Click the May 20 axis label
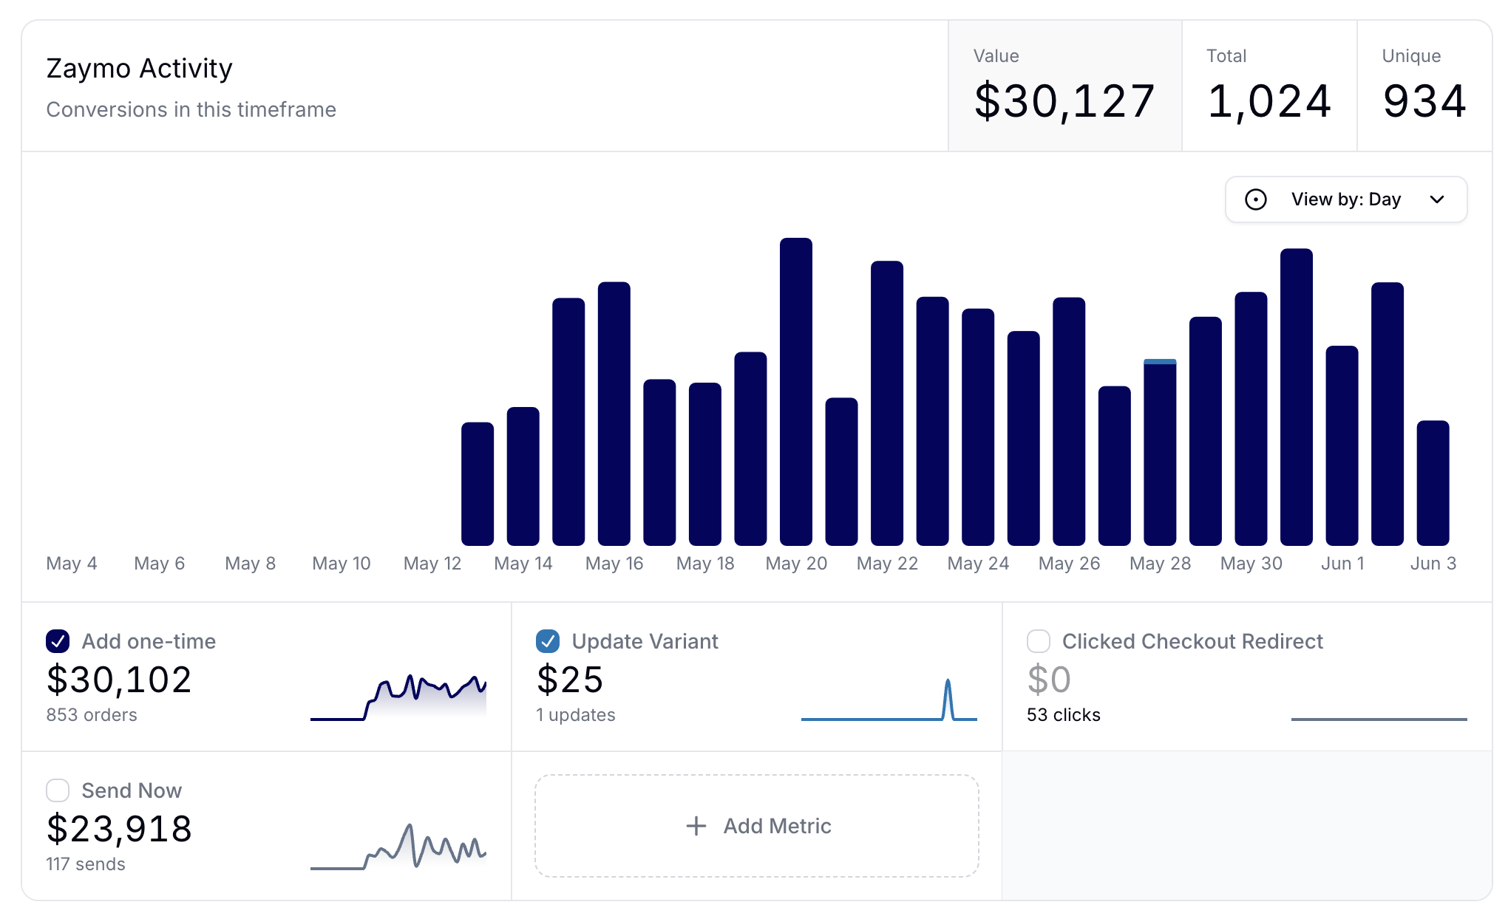Viewport: 1508px width, 916px height. pos(796,564)
